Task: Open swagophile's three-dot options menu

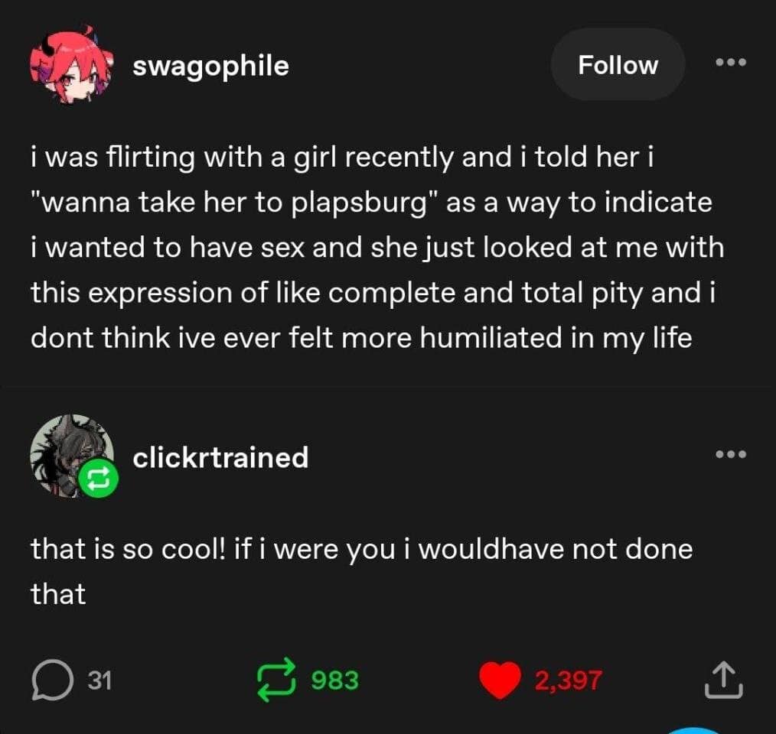Action: 731,63
